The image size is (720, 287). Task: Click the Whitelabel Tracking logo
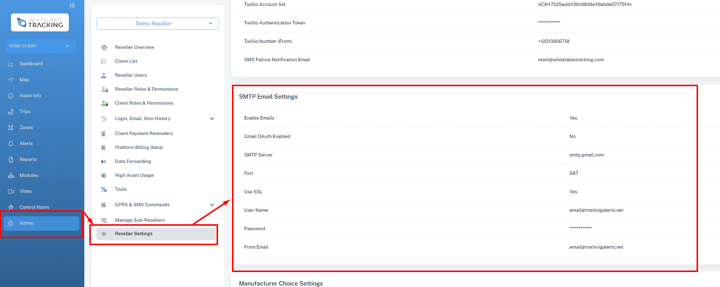(40, 22)
